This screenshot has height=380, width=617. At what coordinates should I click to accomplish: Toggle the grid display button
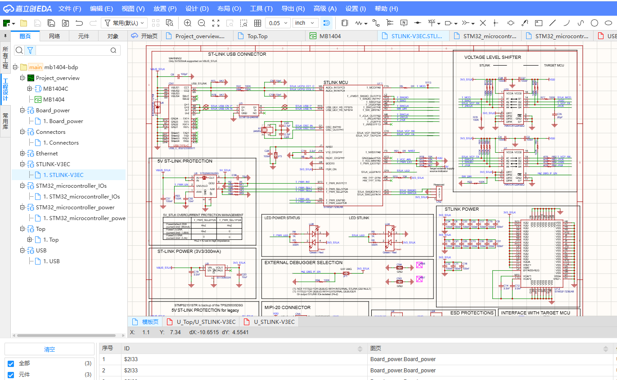click(257, 23)
